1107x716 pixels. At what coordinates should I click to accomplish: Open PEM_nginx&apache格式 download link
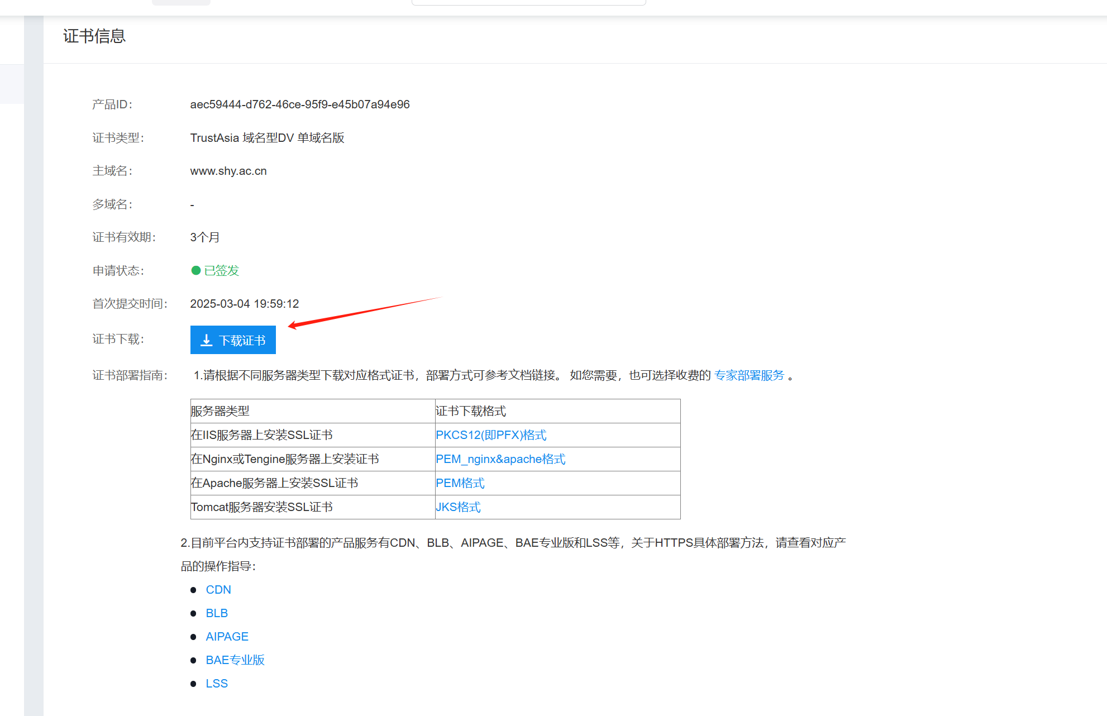click(x=500, y=459)
